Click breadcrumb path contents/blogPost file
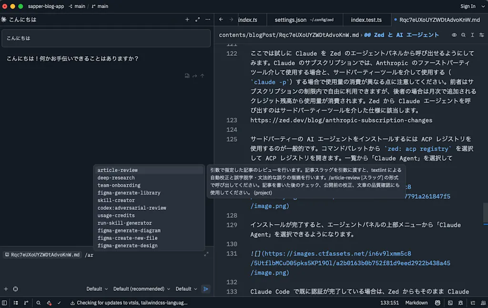 [289, 35]
